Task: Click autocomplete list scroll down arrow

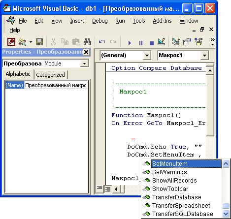Action: [x=226, y=214]
